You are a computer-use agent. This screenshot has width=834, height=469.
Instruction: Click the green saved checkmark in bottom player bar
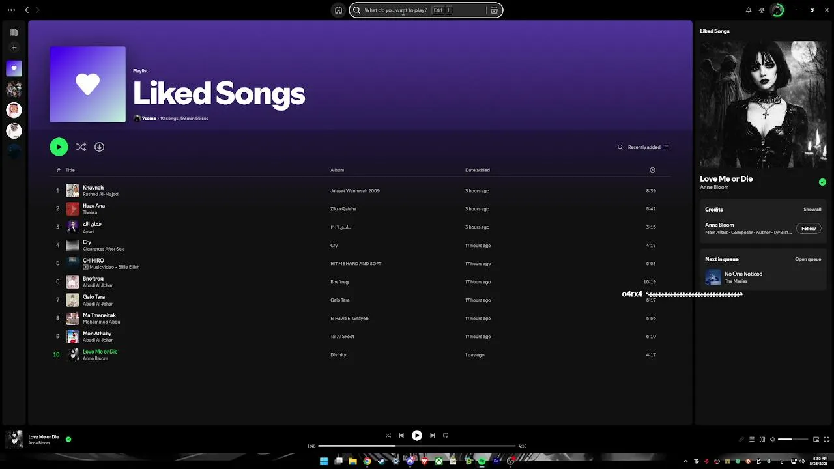(68, 439)
